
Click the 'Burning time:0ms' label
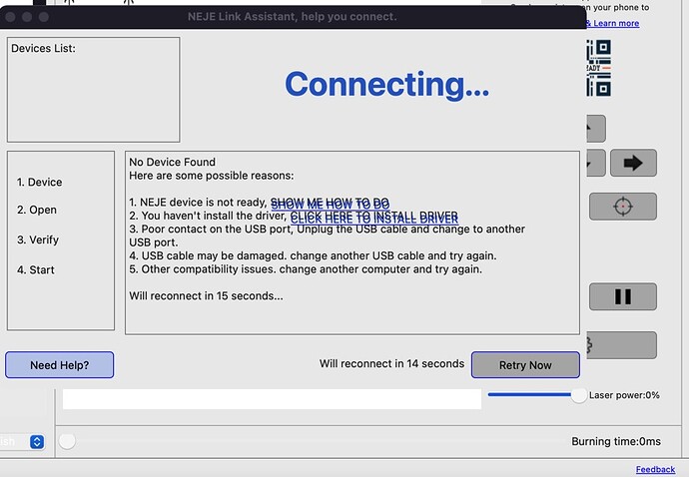click(616, 441)
